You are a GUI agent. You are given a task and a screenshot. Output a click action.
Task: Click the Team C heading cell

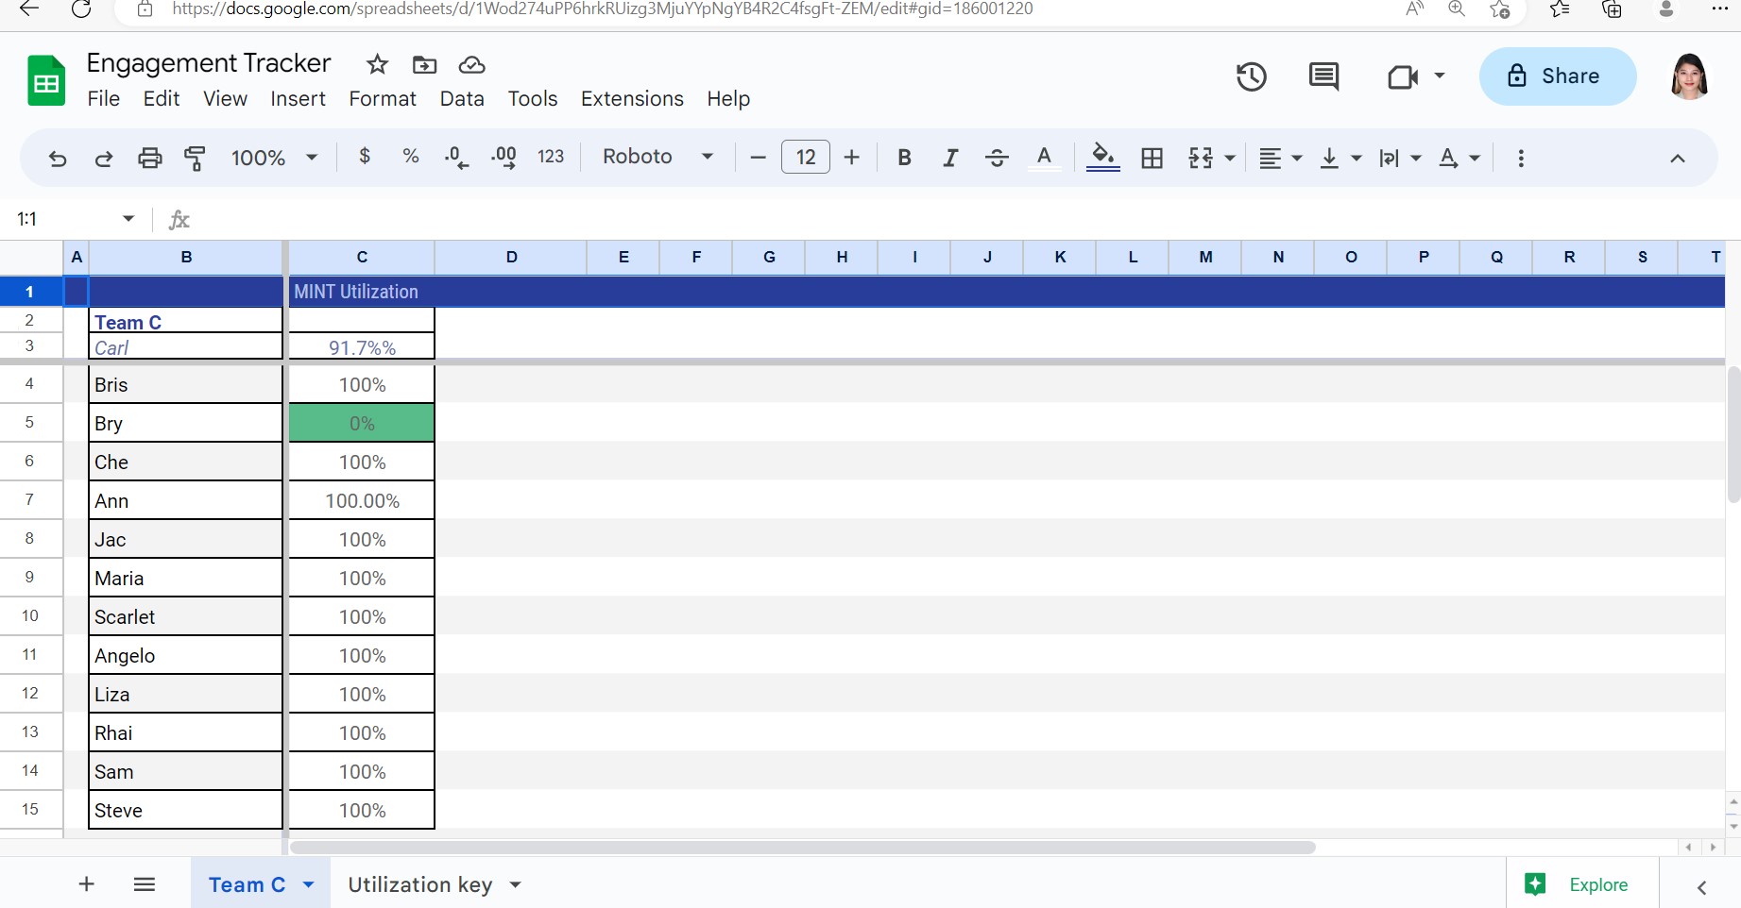tap(185, 321)
